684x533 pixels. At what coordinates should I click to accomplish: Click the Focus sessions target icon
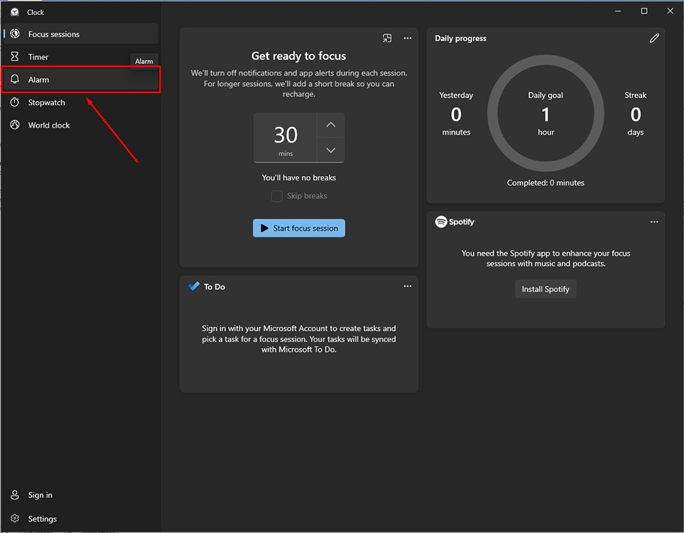[15, 34]
